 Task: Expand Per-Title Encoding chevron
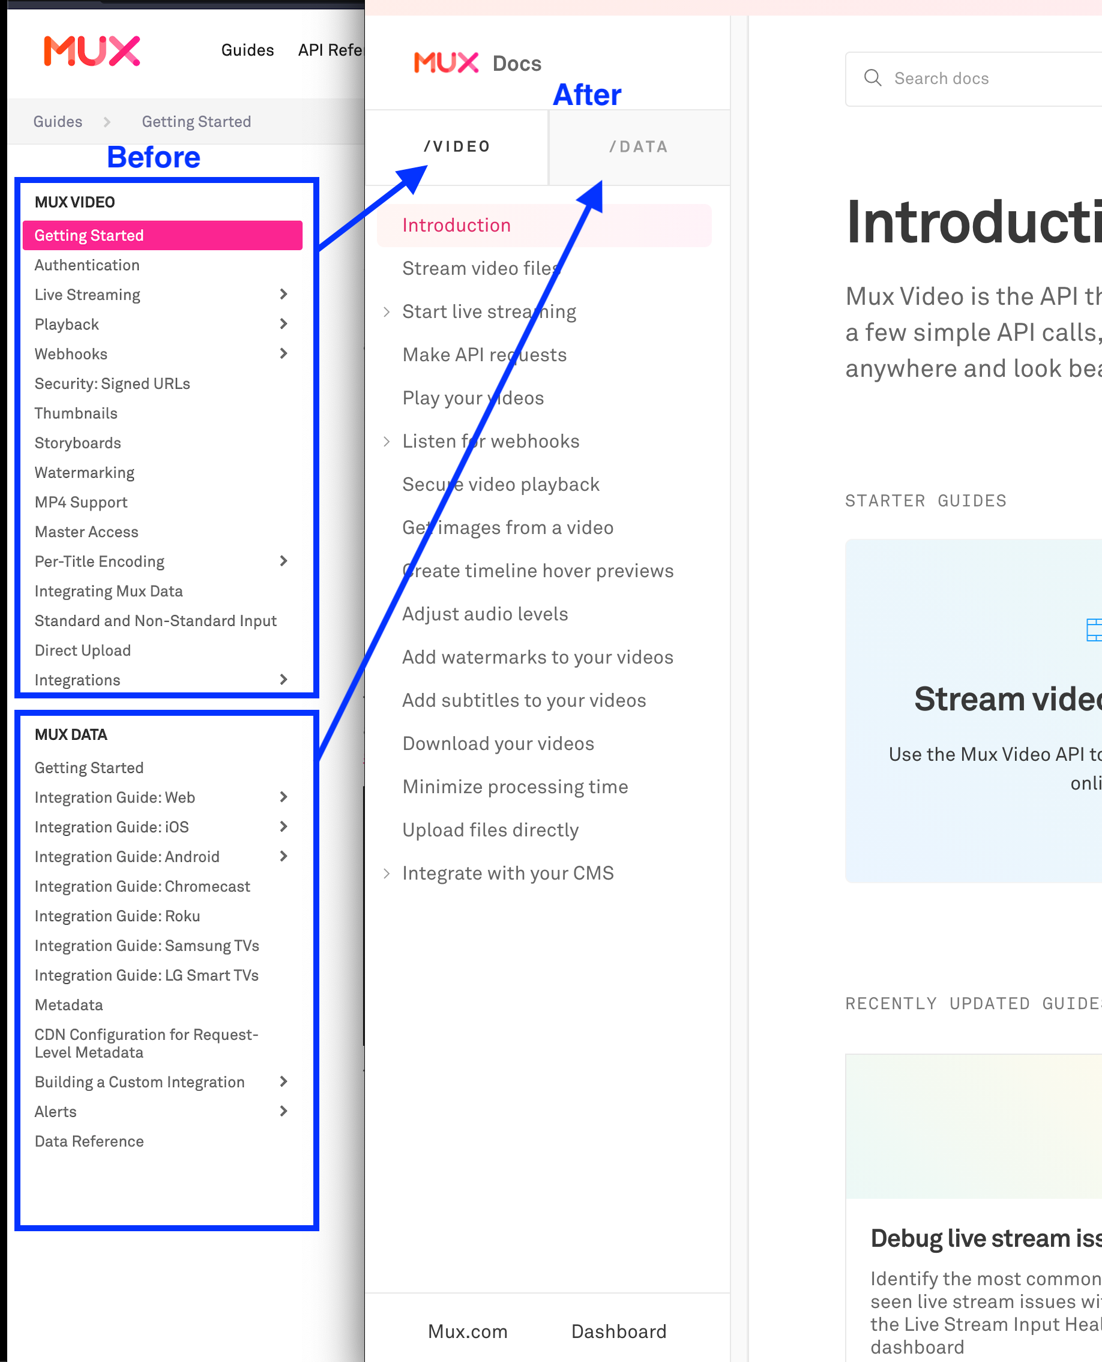pos(284,561)
